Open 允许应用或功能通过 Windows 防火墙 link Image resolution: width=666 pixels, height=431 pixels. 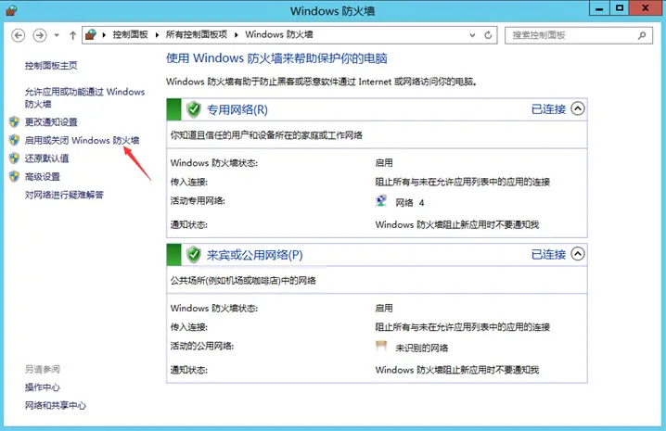tap(84, 97)
